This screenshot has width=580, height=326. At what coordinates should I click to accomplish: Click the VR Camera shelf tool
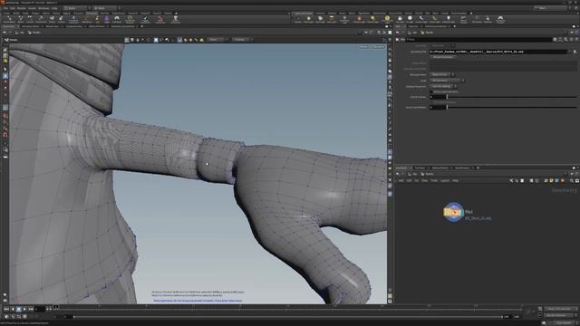click(x=477, y=19)
